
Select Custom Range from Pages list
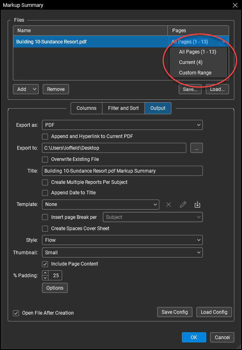[195, 73]
